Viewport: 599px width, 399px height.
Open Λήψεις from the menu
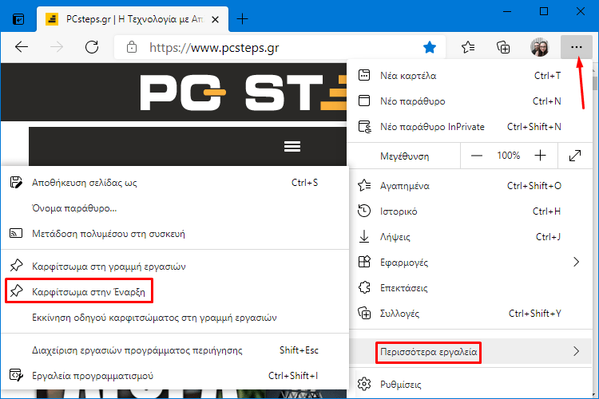[x=469, y=237]
